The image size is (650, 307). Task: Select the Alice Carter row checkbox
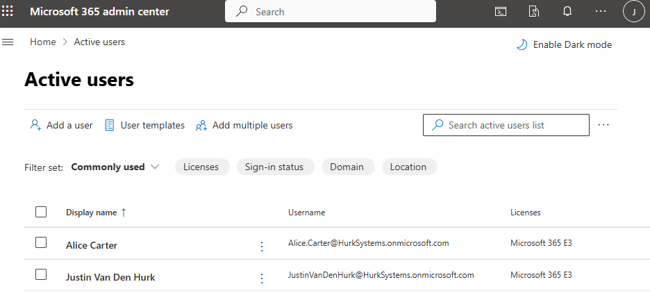point(40,242)
